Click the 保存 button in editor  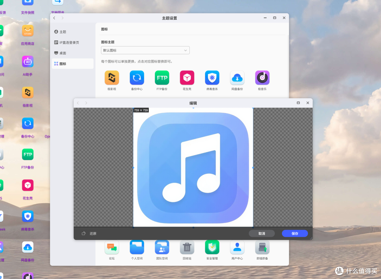[x=295, y=234]
